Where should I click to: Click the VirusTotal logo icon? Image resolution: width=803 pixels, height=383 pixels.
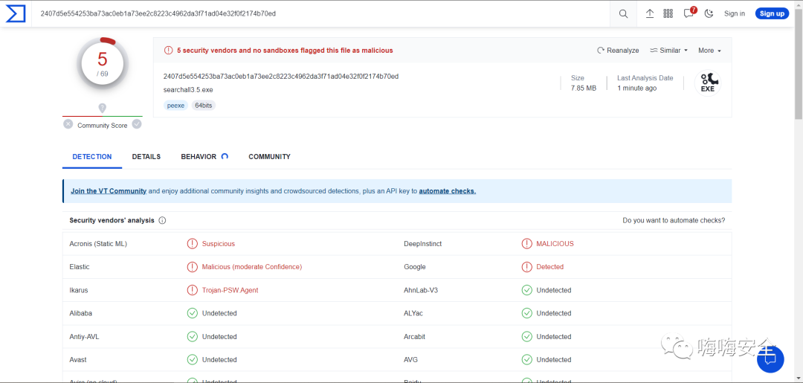pos(16,14)
